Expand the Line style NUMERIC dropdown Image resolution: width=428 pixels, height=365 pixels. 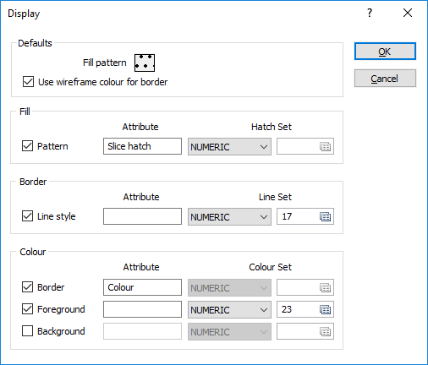[x=229, y=216]
